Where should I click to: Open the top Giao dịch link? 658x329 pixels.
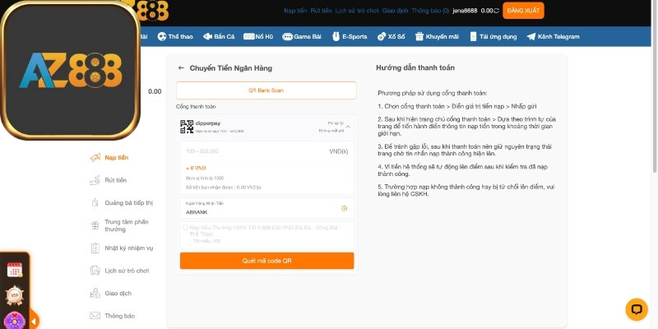[x=395, y=11]
